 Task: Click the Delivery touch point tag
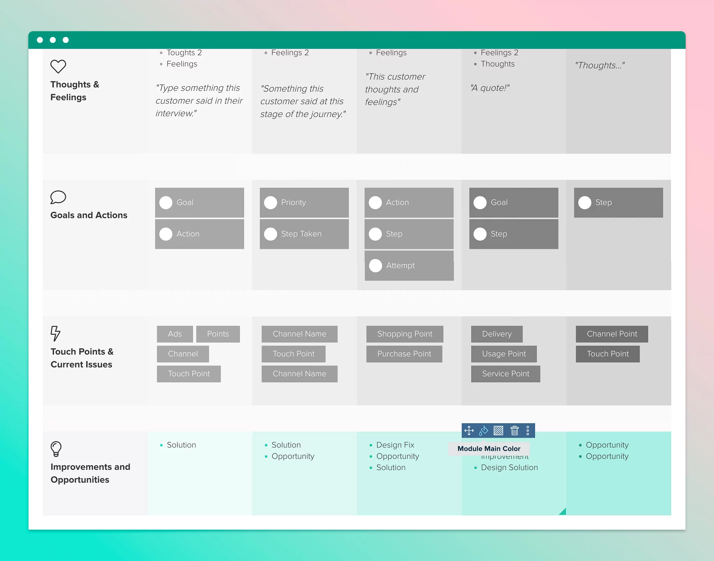pos(497,334)
